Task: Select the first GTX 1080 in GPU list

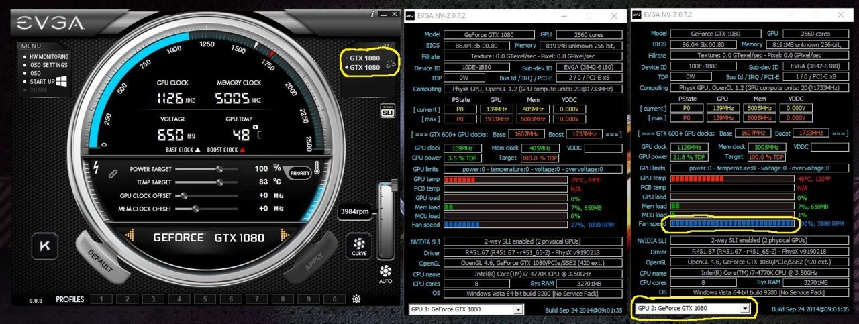Action: click(364, 58)
